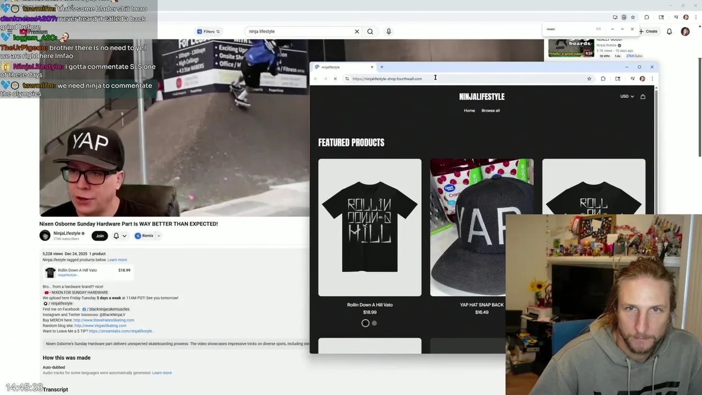
Task: Open extensions in the shop window toolbar
Action: coord(603,78)
